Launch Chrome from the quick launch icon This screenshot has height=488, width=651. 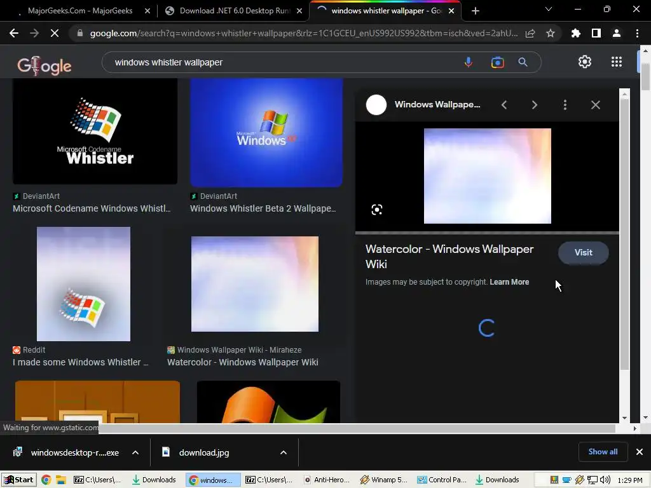click(46, 480)
